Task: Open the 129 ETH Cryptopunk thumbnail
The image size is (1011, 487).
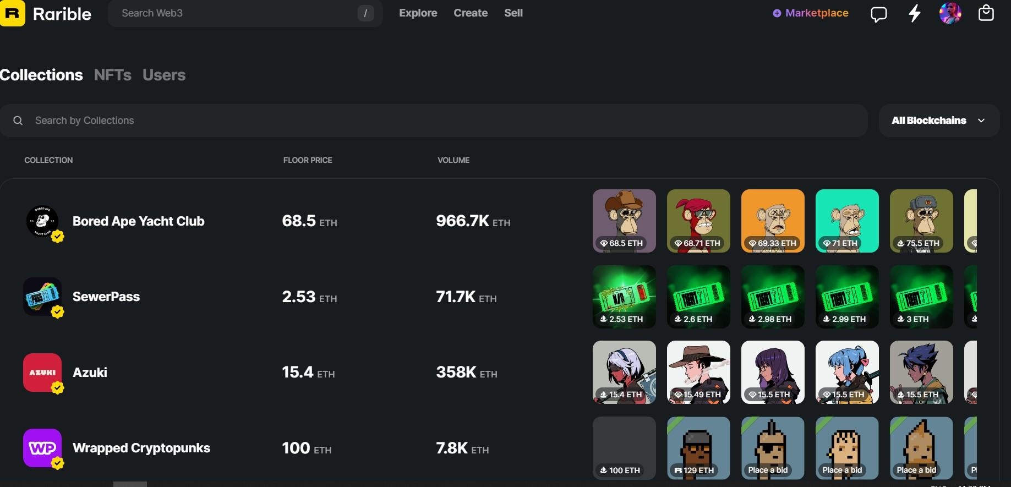Action: tap(698, 448)
